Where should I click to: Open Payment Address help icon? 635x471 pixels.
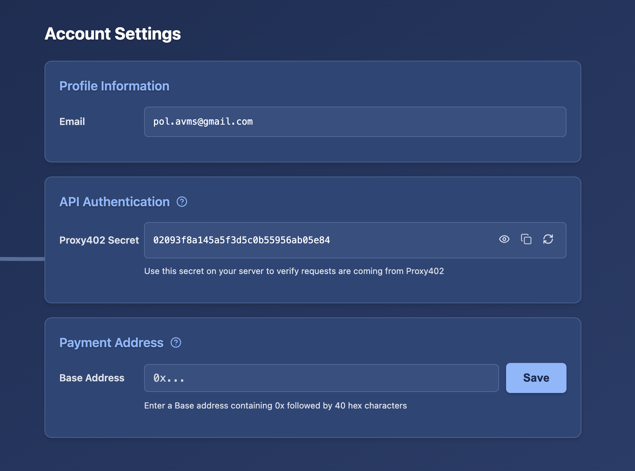coord(176,342)
